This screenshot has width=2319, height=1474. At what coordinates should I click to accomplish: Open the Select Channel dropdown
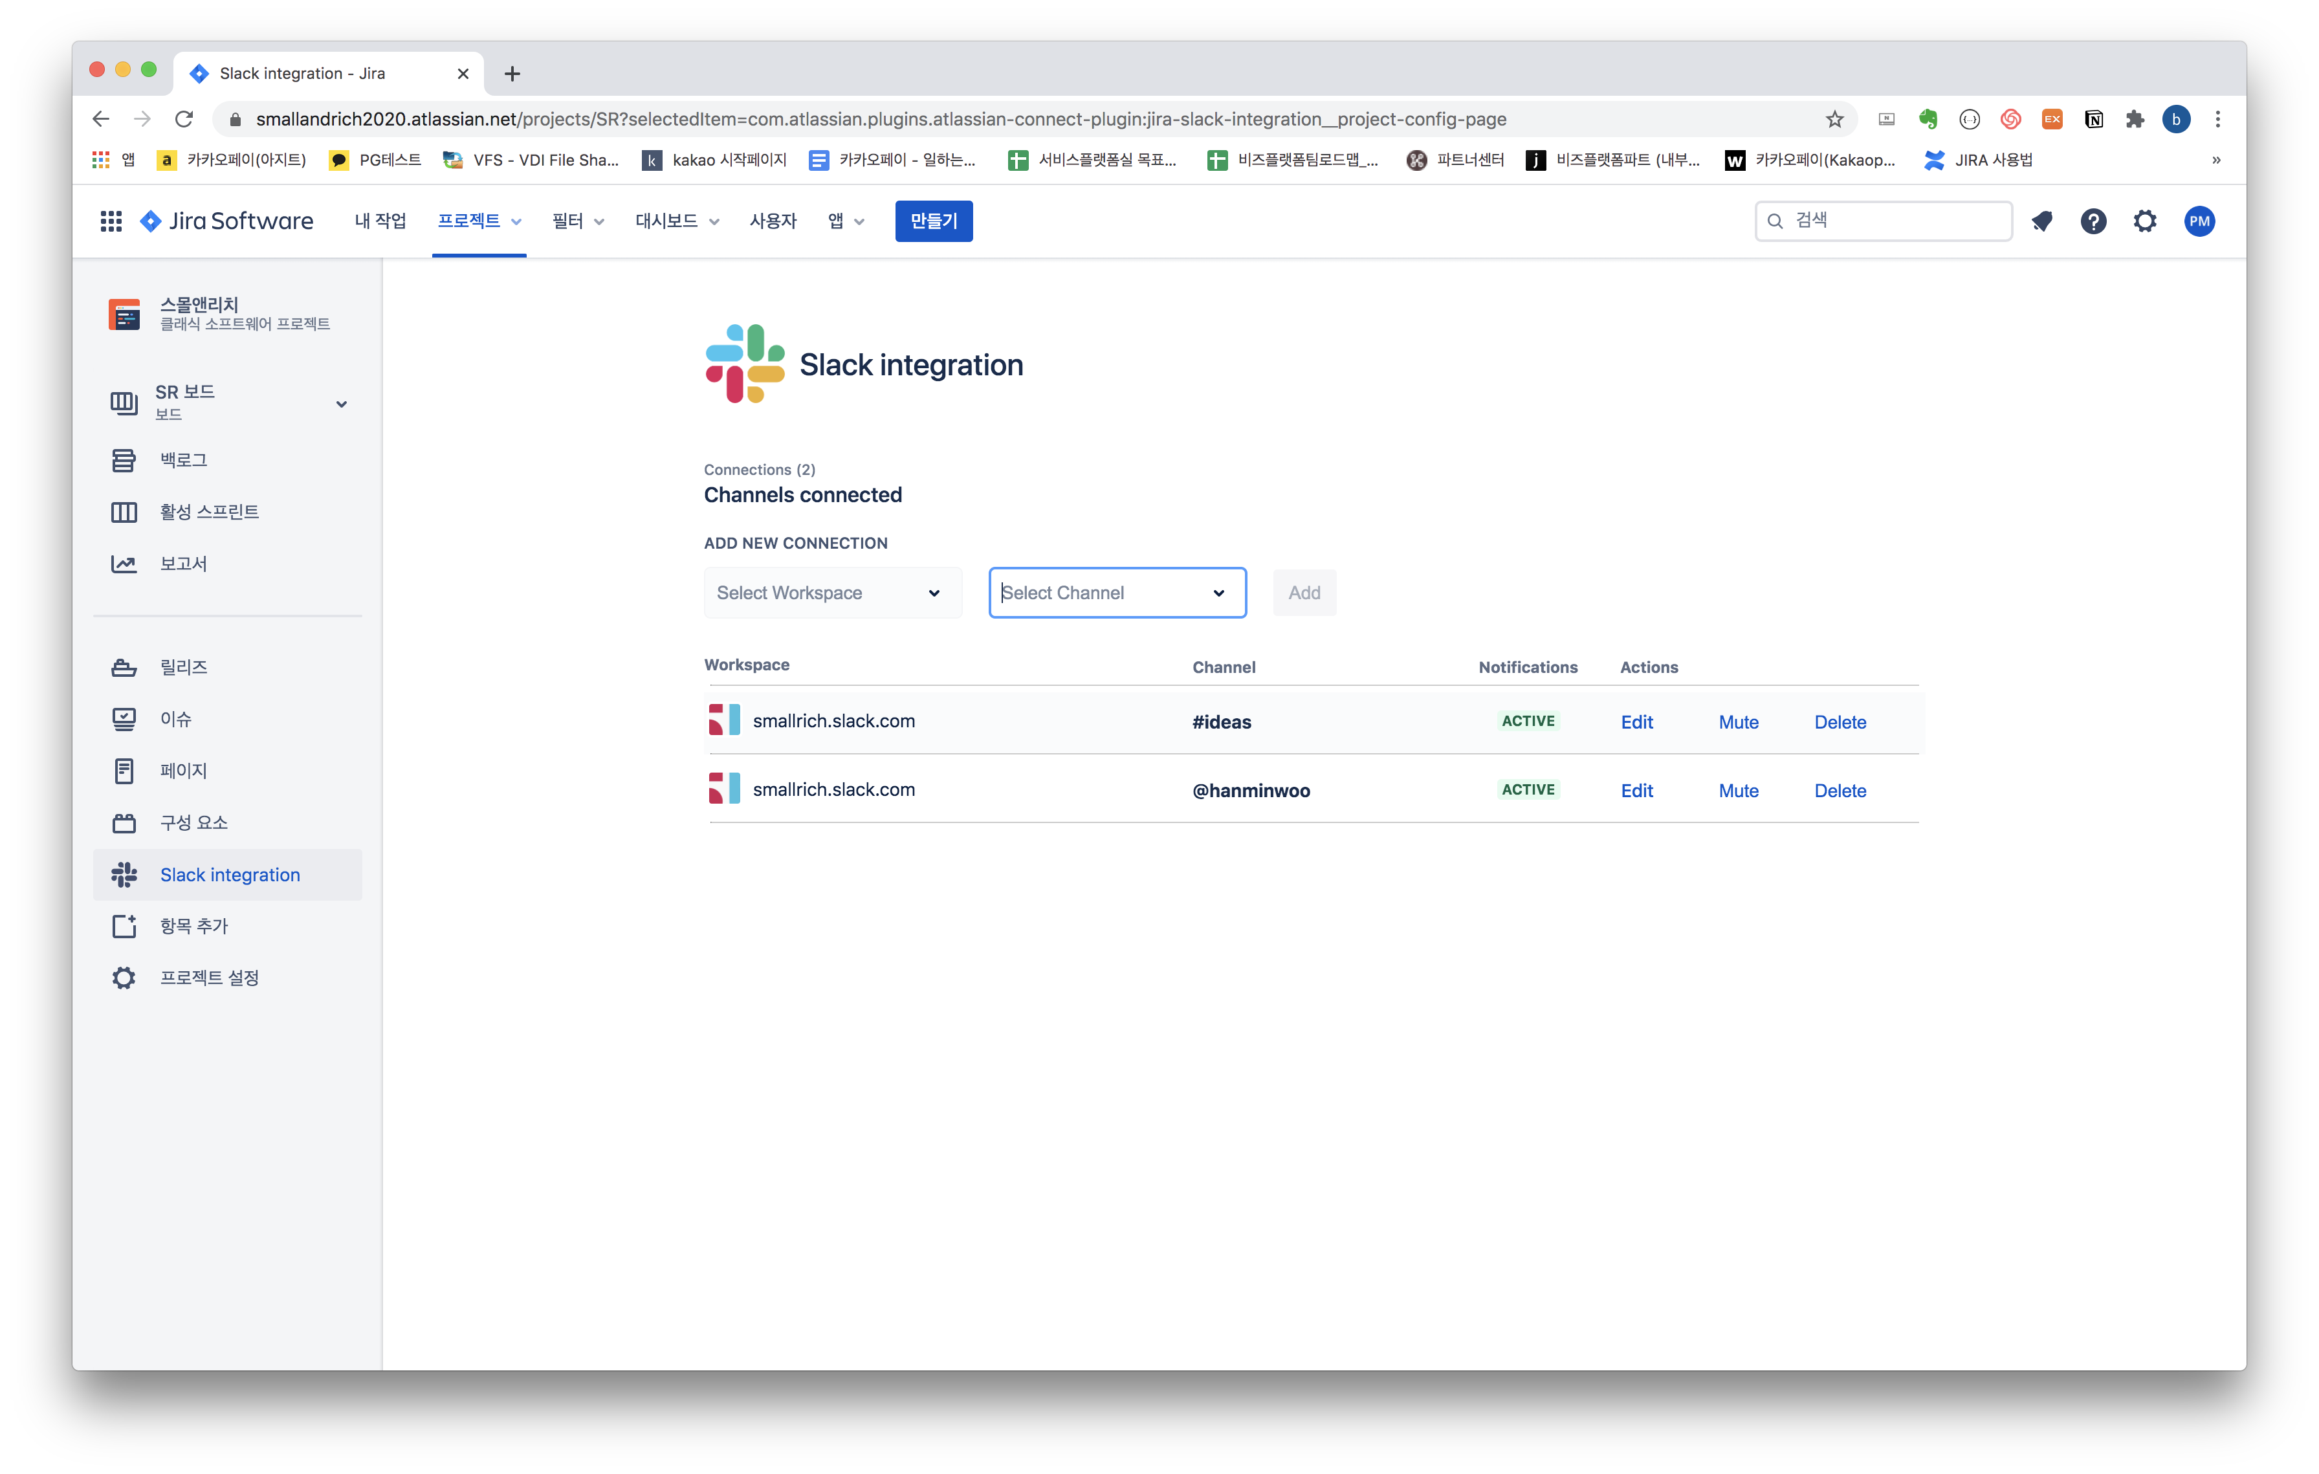coord(1117,593)
